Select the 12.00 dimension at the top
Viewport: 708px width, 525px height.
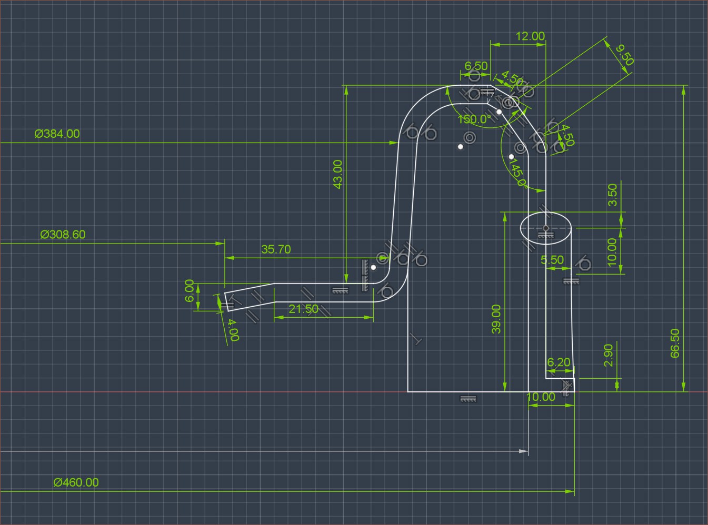click(x=530, y=36)
